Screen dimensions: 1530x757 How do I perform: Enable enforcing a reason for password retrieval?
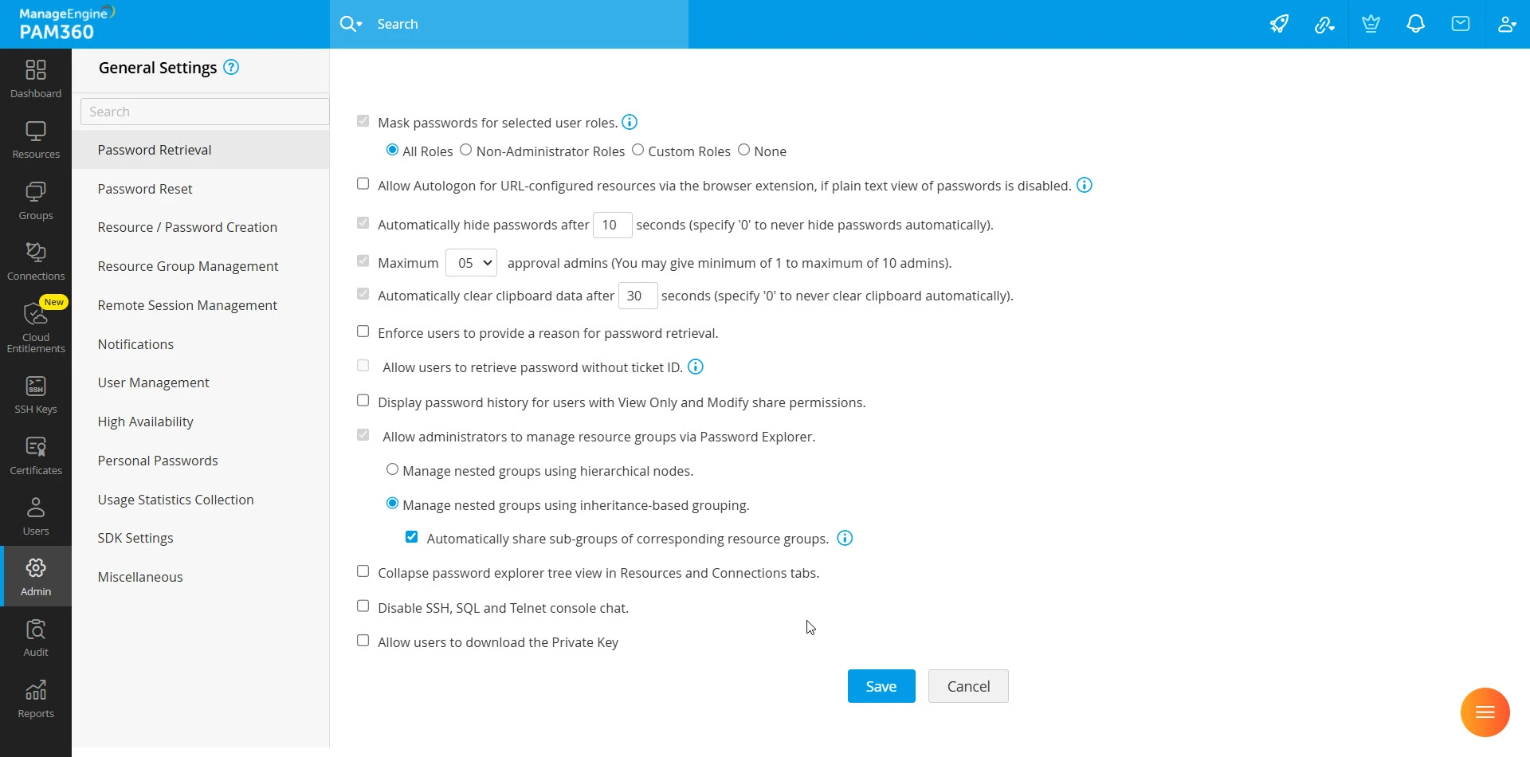click(x=363, y=331)
